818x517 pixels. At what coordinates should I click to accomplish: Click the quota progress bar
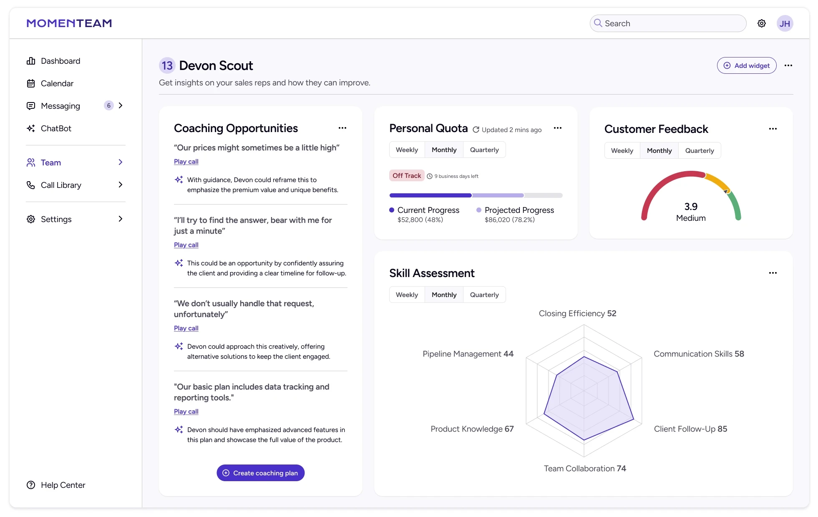coord(476,195)
